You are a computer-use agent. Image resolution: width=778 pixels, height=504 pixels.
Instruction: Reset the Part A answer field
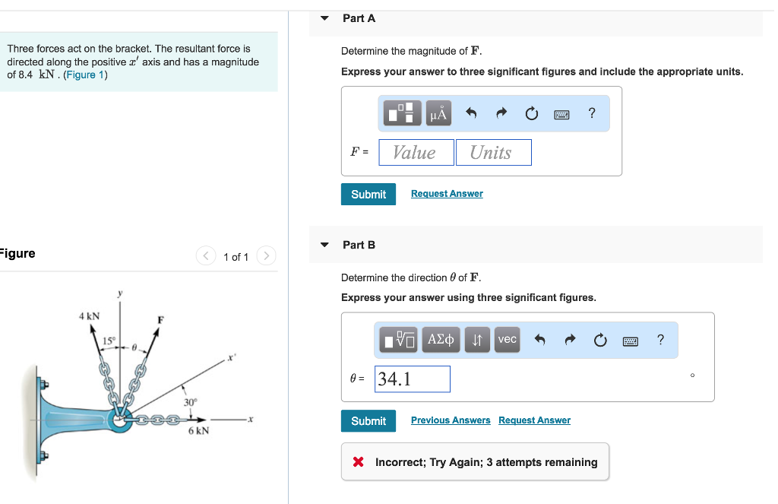531,114
